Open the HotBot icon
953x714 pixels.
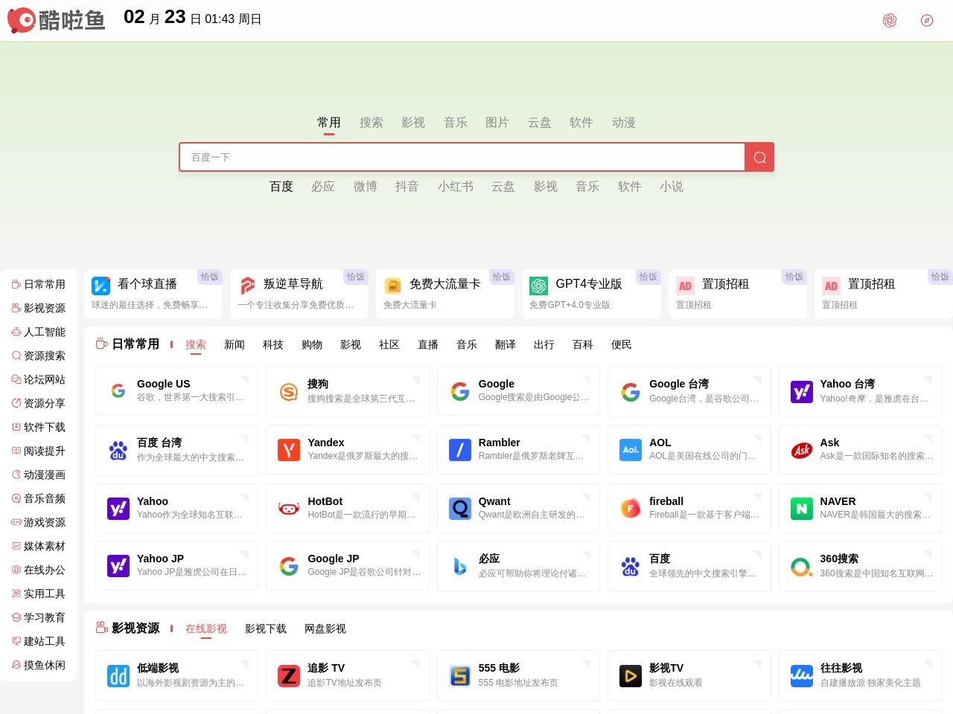[x=289, y=508]
